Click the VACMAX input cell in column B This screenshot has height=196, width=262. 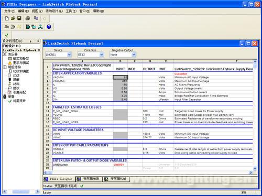121,81
